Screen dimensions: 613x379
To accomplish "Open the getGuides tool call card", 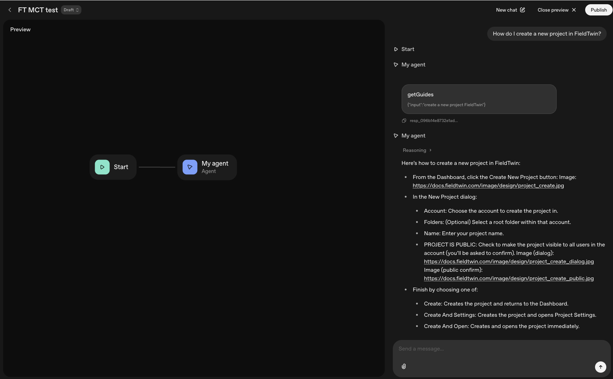I will (x=479, y=99).
